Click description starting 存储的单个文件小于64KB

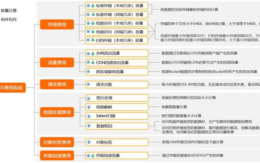[x=210, y=23]
